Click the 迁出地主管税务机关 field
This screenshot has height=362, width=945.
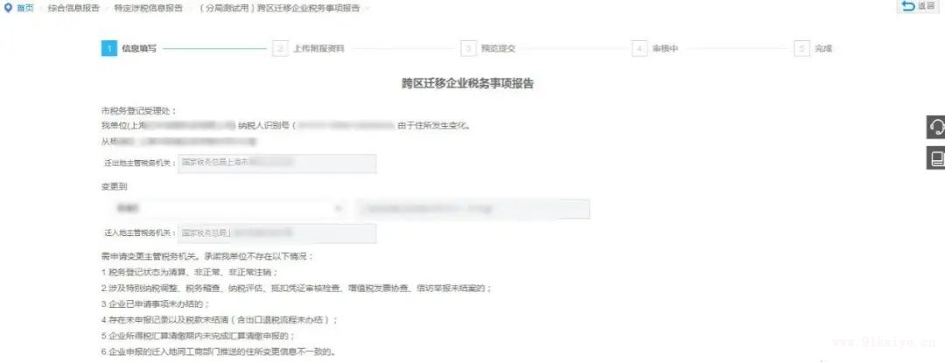point(277,164)
